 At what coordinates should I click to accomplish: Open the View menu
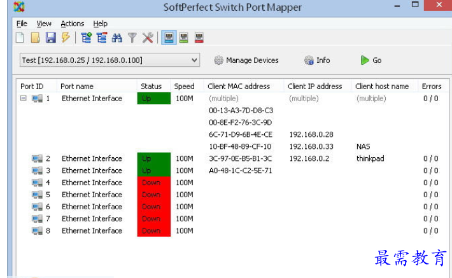click(x=44, y=24)
